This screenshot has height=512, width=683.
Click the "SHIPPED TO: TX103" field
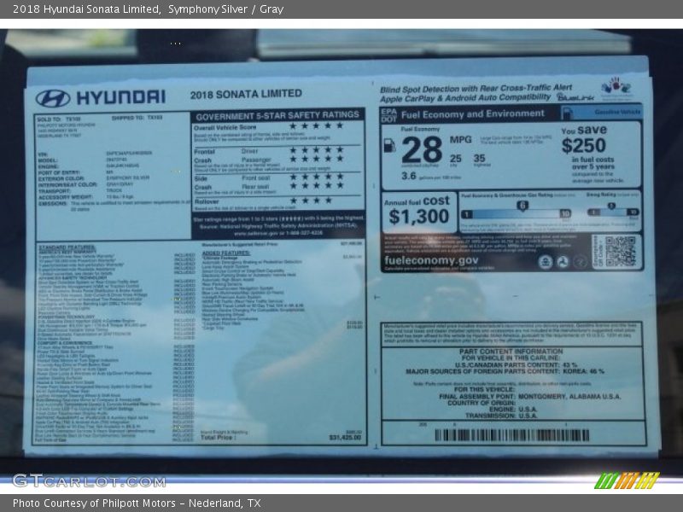[x=137, y=118]
